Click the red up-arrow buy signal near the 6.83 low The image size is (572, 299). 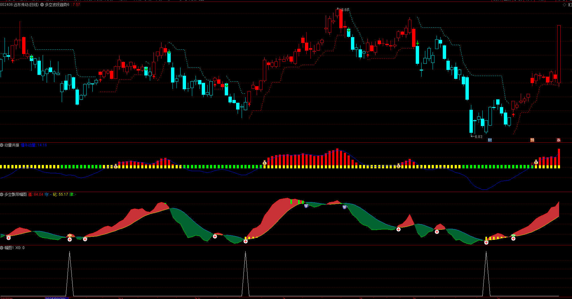coord(513,115)
